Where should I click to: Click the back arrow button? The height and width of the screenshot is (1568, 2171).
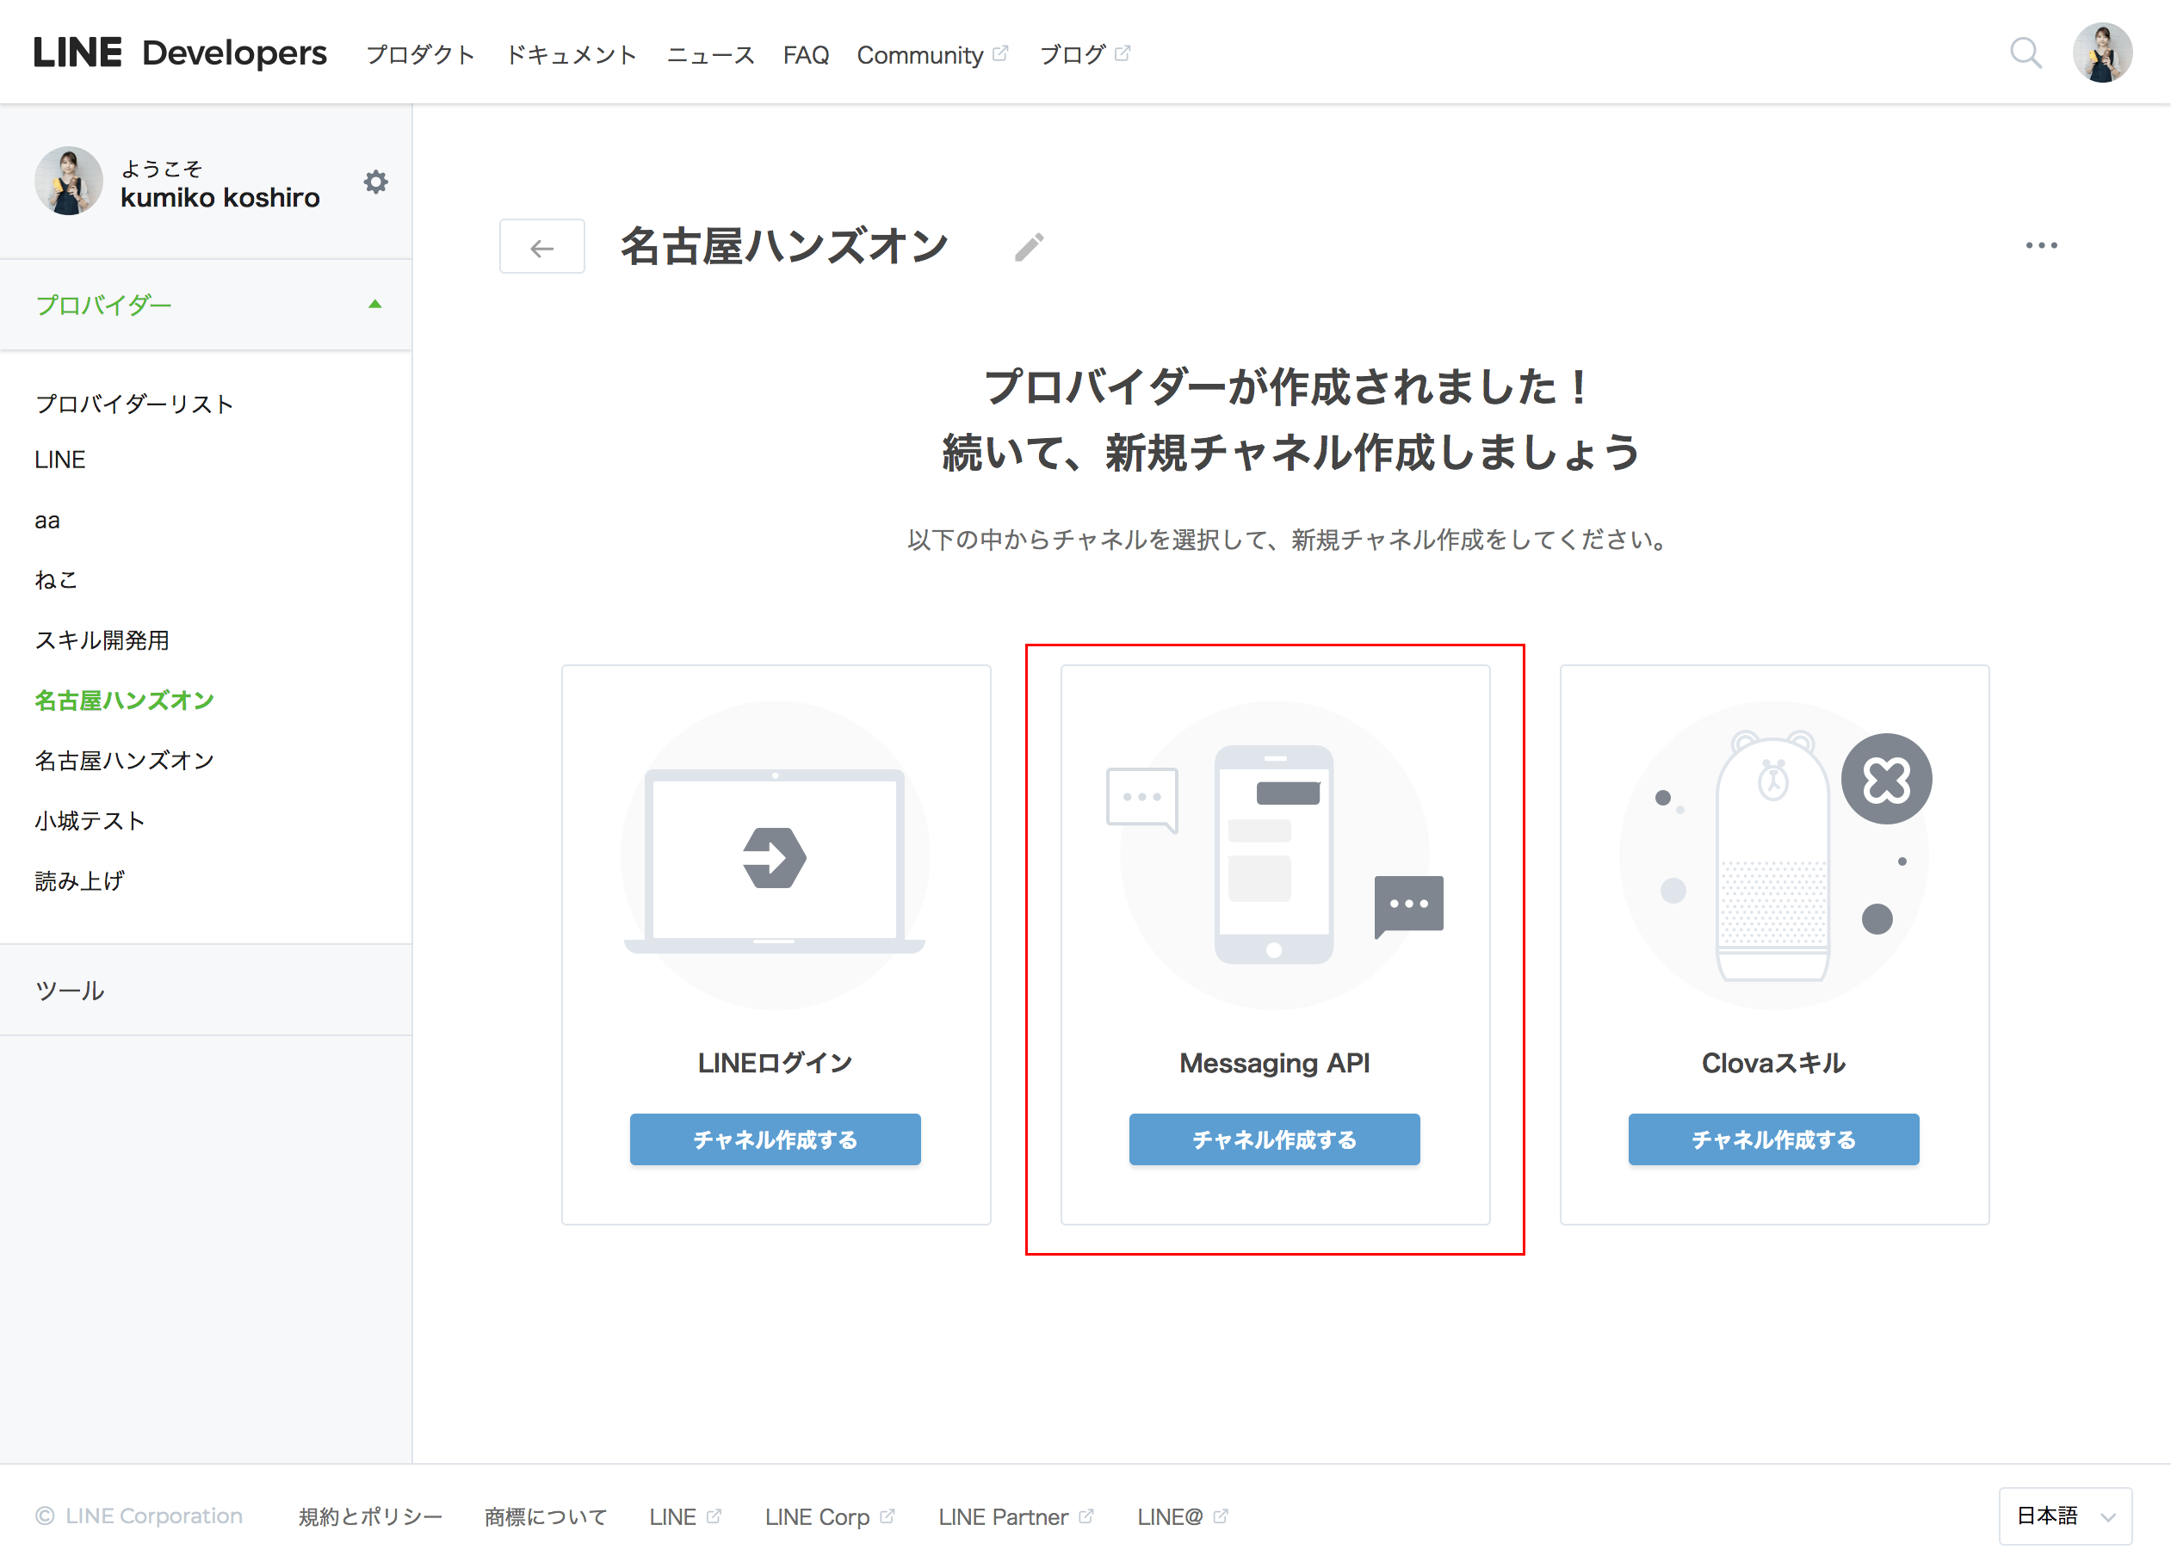pyautogui.click(x=541, y=247)
